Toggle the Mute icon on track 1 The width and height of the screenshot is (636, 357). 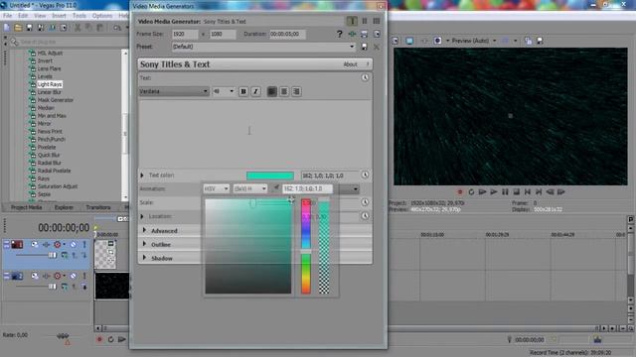coord(73,244)
